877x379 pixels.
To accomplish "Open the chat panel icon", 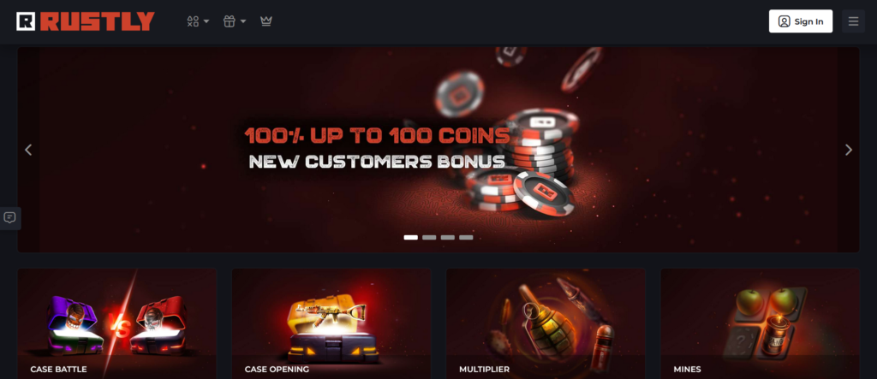I will coord(10,218).
